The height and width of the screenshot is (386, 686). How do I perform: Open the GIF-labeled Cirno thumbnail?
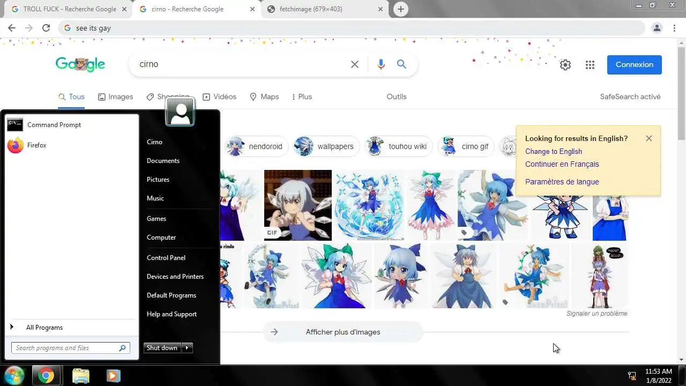[298, 205]
